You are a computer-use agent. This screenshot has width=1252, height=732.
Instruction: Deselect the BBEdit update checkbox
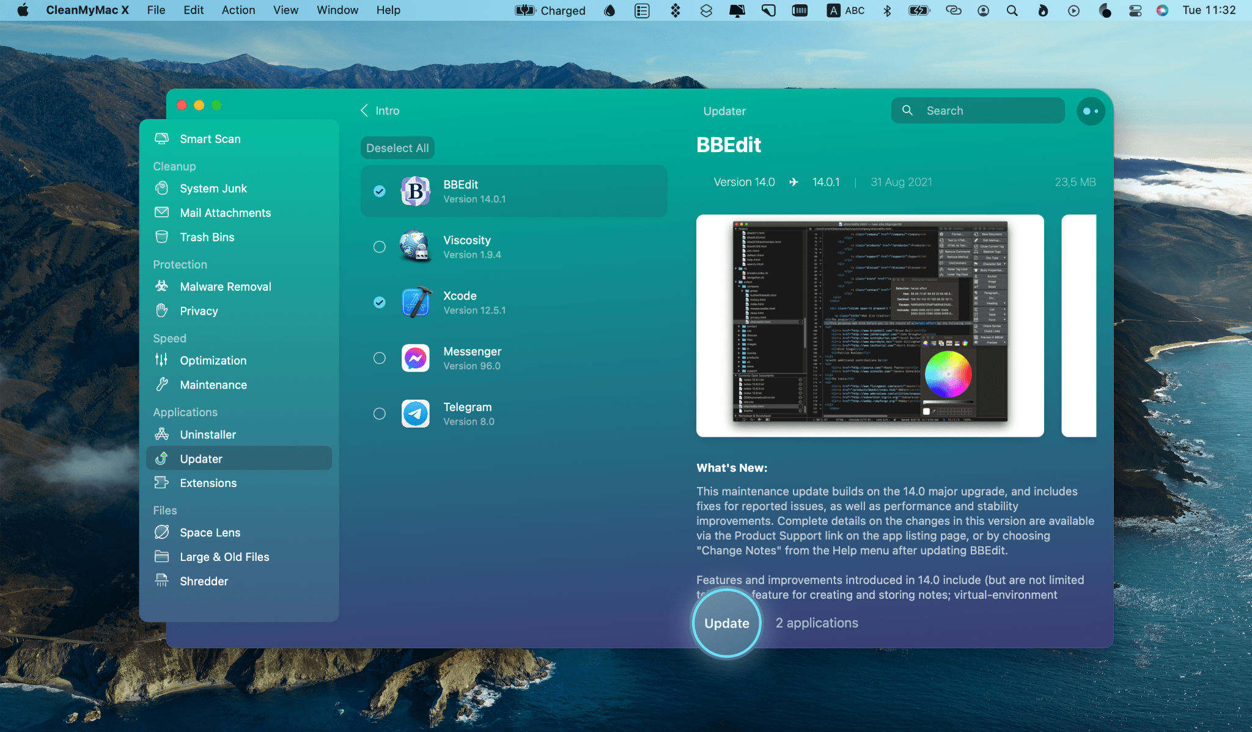(379, 191)
